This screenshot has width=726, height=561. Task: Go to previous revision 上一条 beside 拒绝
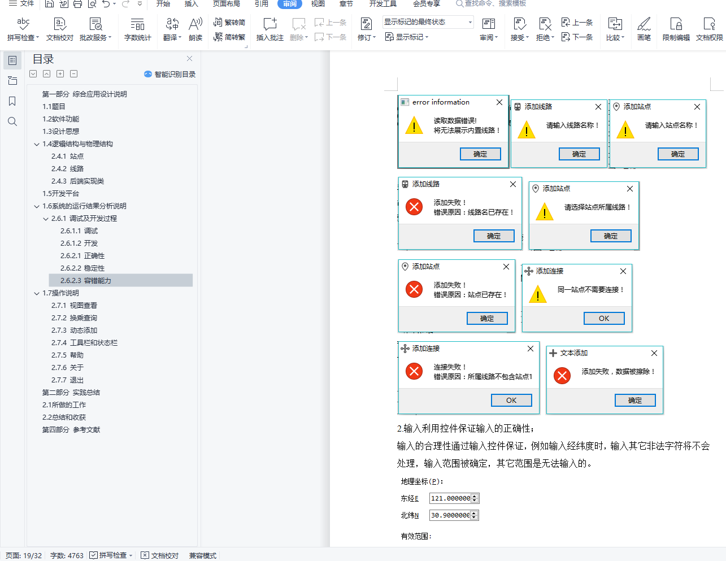pos(577,23)
